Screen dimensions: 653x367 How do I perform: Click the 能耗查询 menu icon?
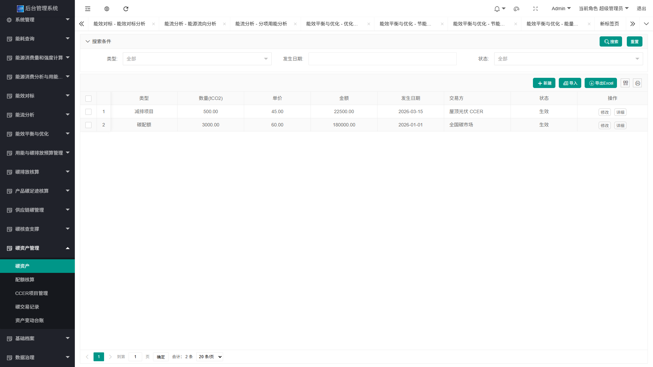[x=9, y=39]
